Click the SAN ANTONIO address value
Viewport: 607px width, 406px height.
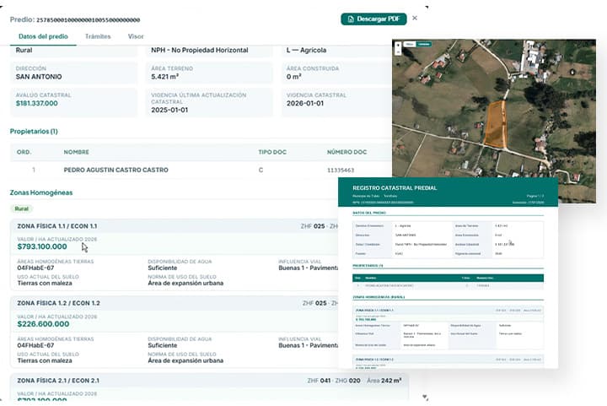(x=39, y=77)
